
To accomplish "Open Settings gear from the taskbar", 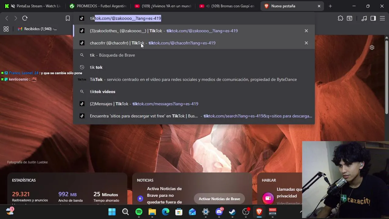I will 206,212.
